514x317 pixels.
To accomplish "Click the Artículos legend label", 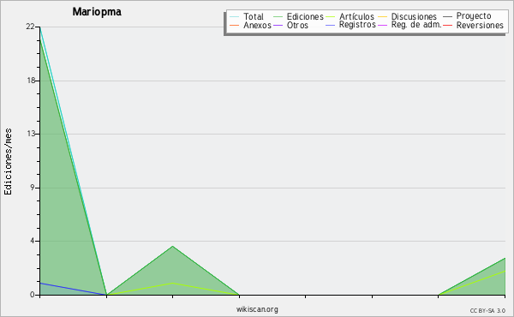I will [356, 17].
